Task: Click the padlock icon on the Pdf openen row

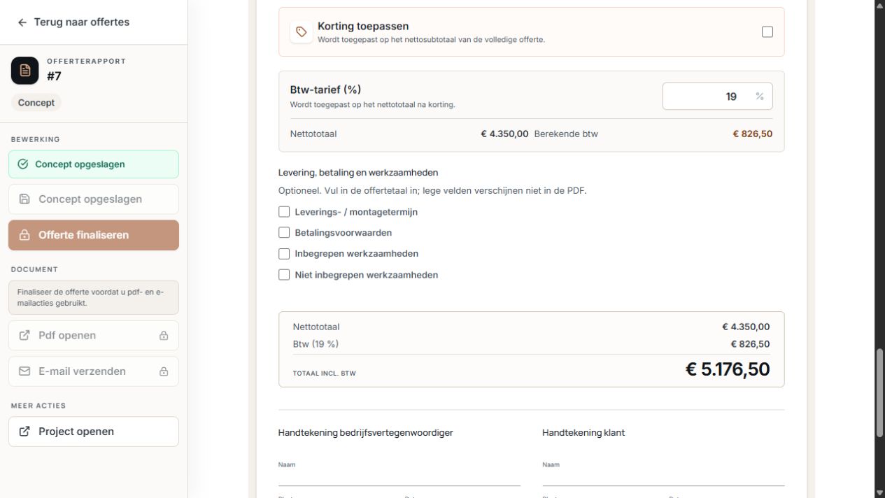Action: (x=164, y=336)
